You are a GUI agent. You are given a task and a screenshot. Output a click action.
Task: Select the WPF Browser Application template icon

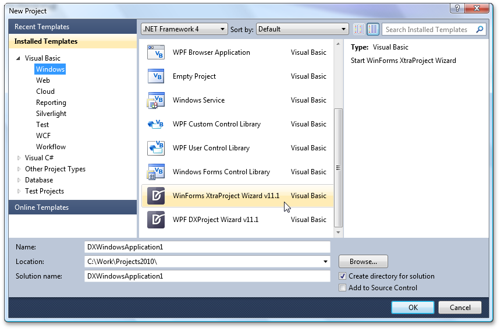click(155, 52)
